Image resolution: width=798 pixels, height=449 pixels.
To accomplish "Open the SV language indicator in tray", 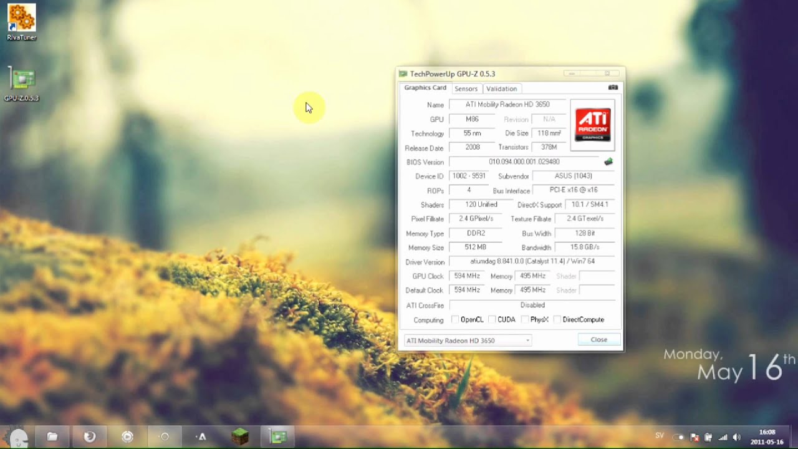I will (x=660, y=436).
